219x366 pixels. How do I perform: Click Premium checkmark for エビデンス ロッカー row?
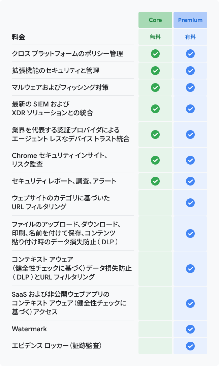190,346
